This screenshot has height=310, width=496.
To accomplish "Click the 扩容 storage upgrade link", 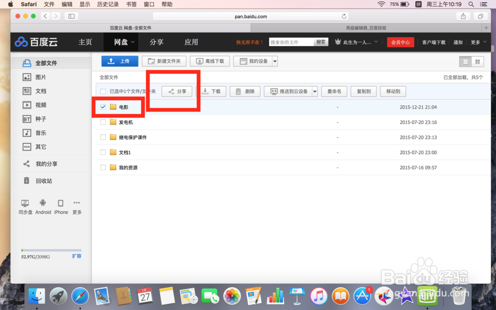I will [77, 256].
